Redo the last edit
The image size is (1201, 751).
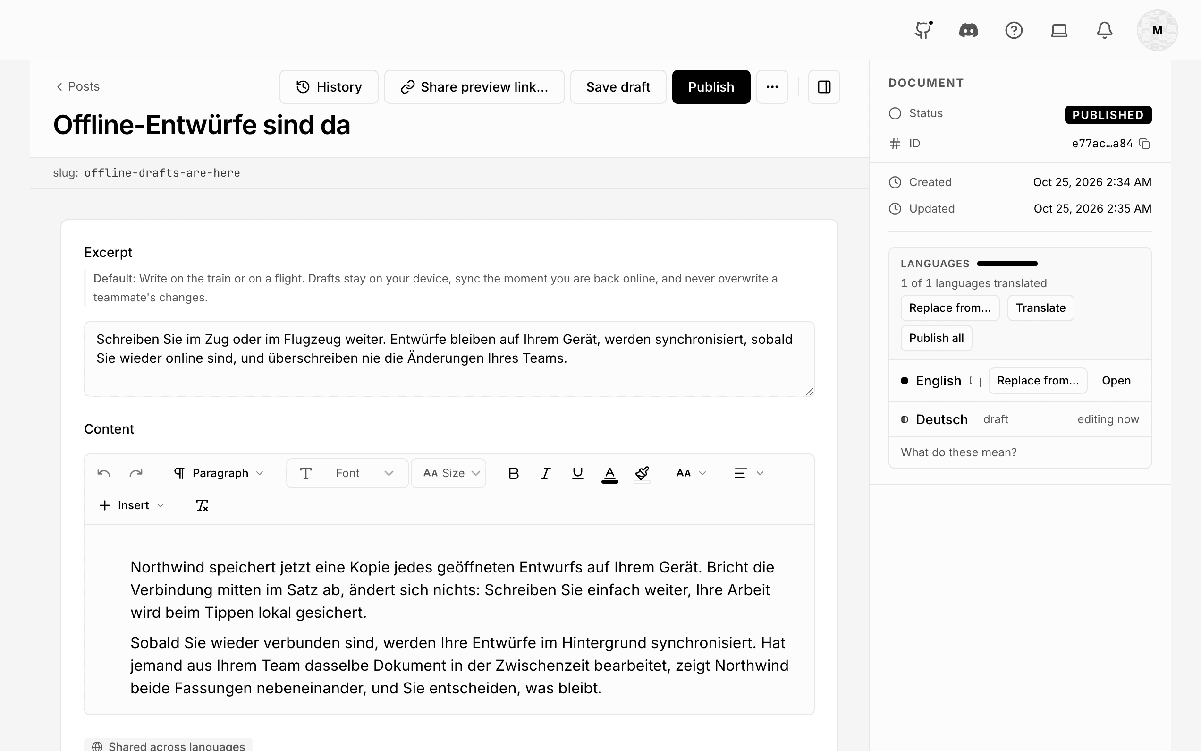(x=136, y=473)
